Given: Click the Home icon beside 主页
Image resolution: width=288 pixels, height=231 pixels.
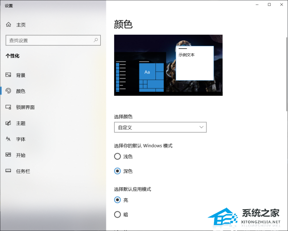Looking at the screenshot, I should tap(8, 24).
